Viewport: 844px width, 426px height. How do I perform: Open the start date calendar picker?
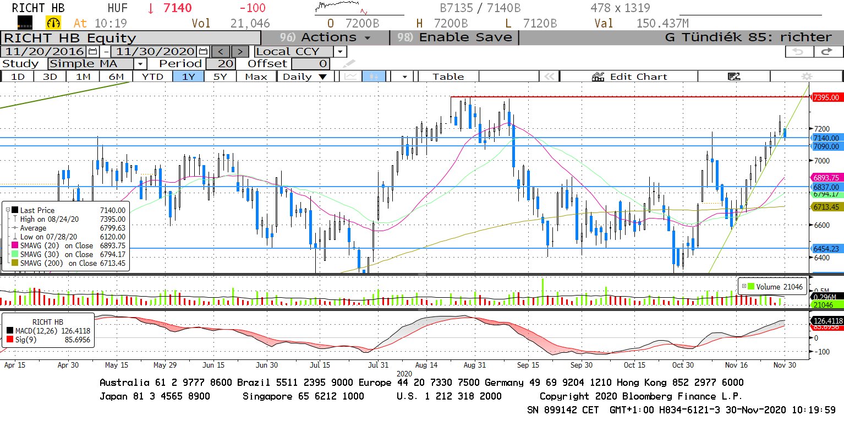[92, 51]
